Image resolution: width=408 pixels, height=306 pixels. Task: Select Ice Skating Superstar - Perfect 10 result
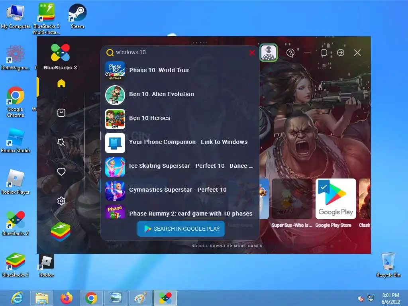point(180,166)
